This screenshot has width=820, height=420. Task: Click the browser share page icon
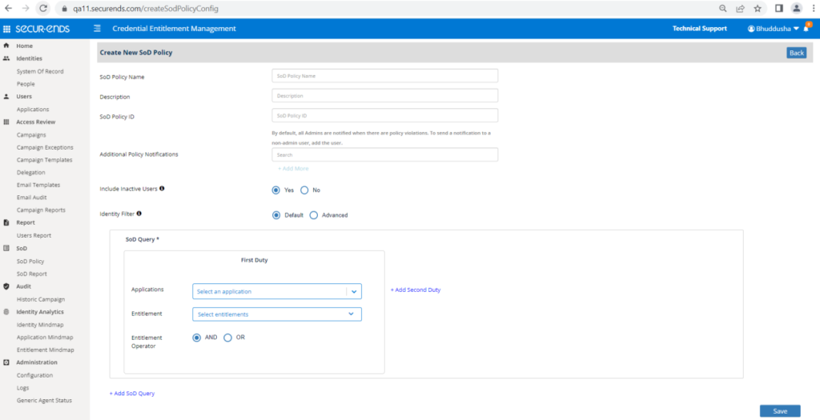(x=740, y=8)
